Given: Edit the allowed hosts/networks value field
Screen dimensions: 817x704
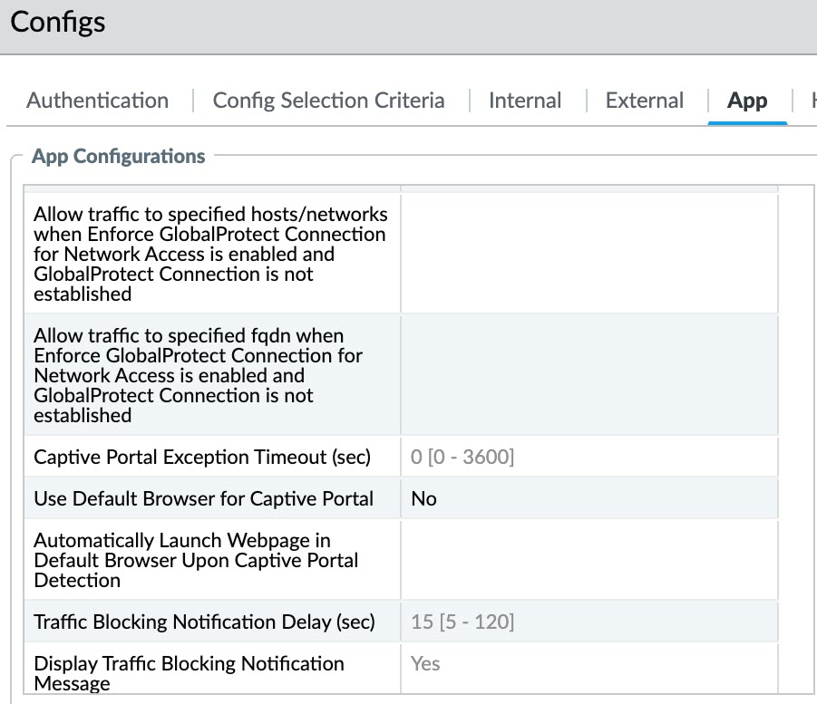Looking at the screenshot, I should pos(588,254).
